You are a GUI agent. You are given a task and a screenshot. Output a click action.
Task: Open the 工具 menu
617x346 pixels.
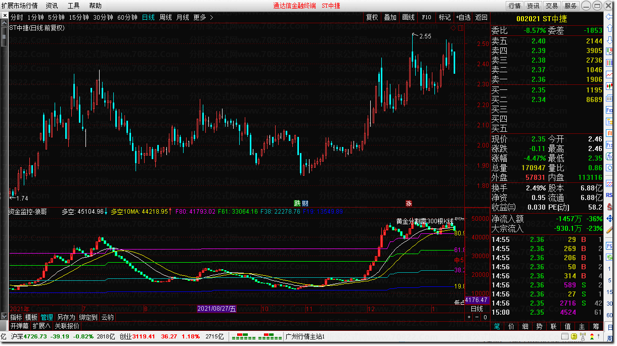[73, 6]
